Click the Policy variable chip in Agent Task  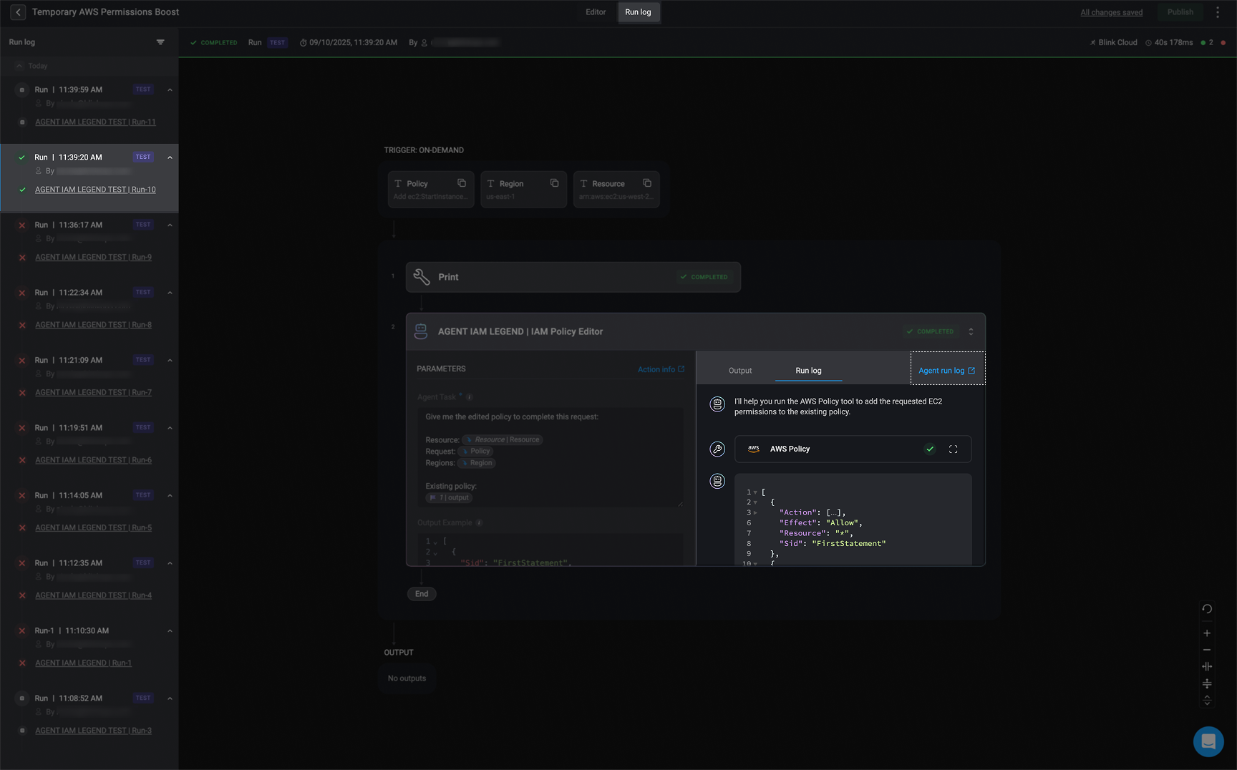click(x=475, y=452)
